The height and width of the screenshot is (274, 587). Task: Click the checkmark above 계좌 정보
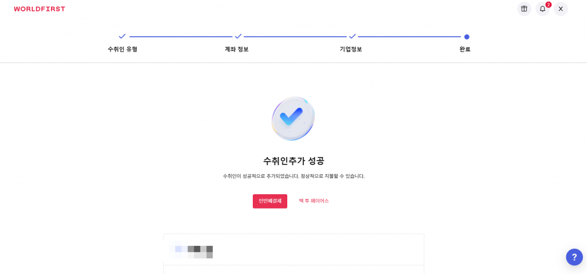(238, 36)
